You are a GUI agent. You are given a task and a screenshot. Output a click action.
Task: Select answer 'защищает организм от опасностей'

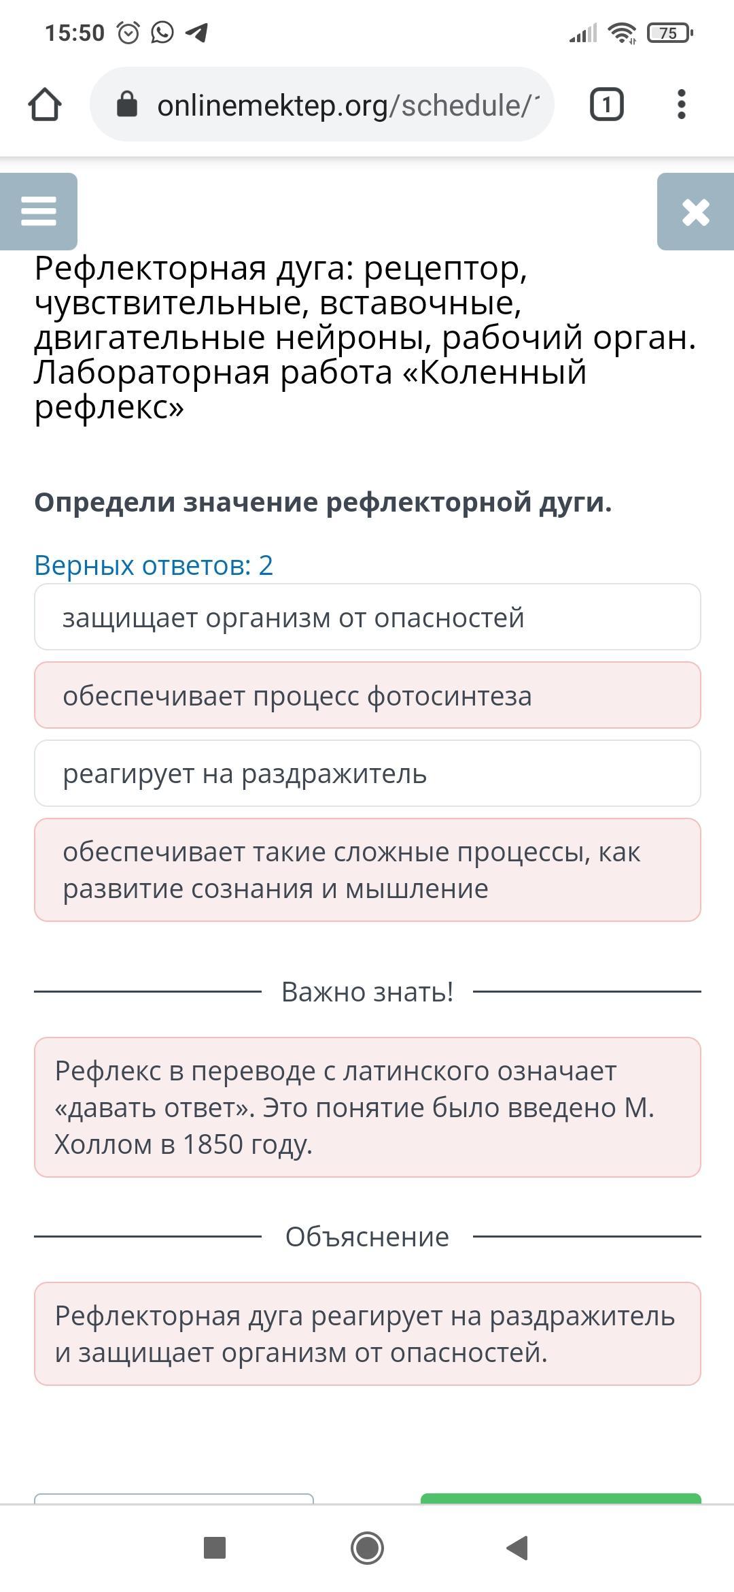point(368,617)
